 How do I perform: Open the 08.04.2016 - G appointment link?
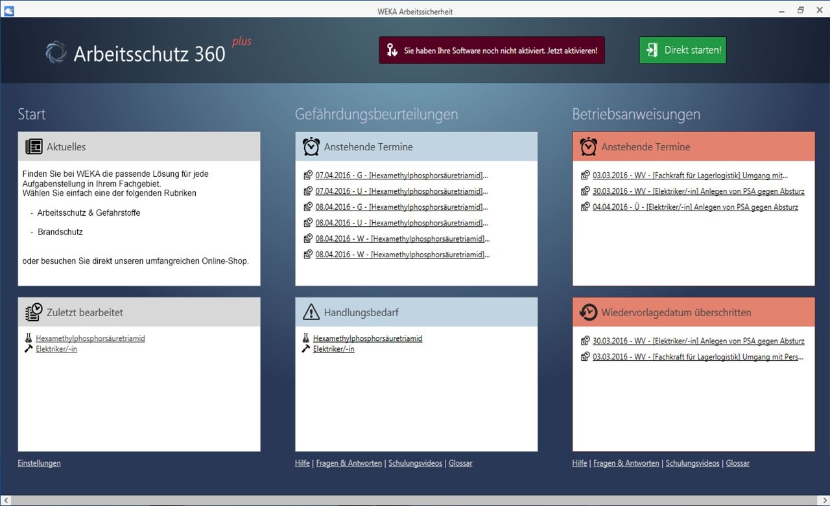(401, 207)
